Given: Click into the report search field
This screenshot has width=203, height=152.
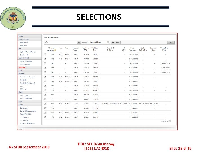Looking at the screenshot, I should [x=63, y=42].
